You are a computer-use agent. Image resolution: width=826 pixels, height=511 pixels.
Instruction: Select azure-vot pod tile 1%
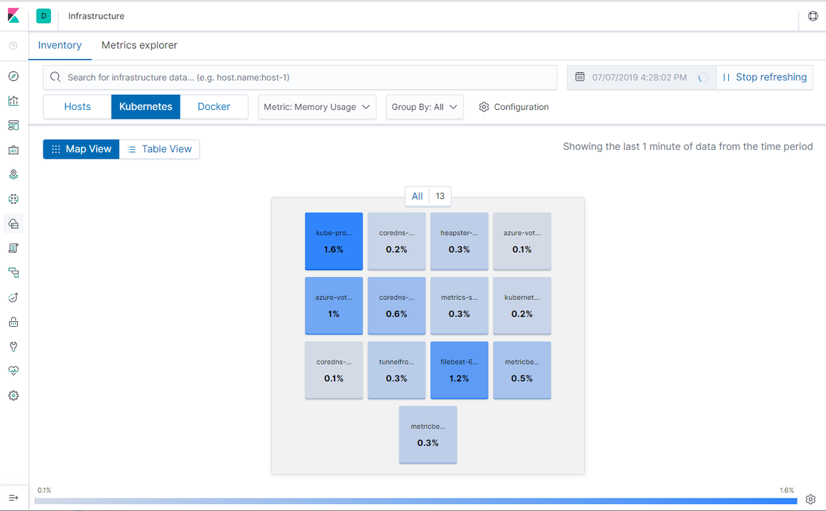point(334,305)
